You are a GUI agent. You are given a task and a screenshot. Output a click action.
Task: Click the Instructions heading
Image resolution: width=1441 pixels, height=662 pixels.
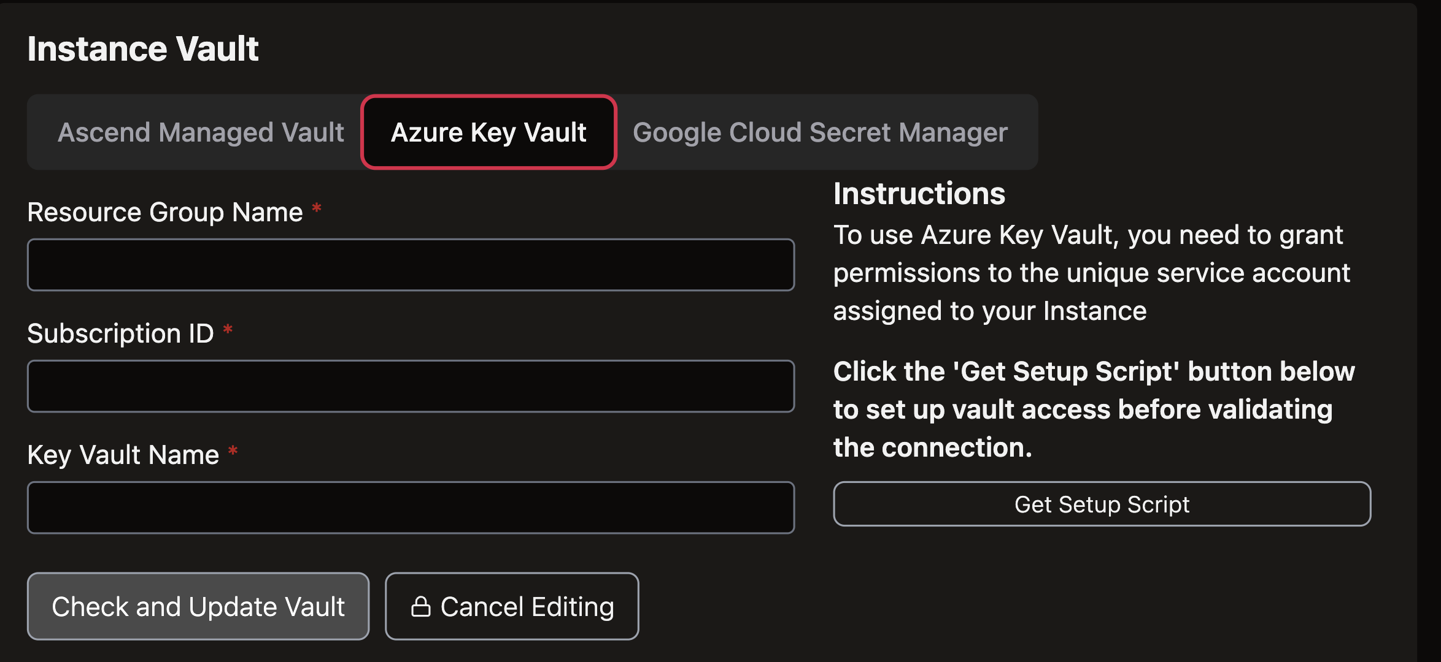click(919, 194)
